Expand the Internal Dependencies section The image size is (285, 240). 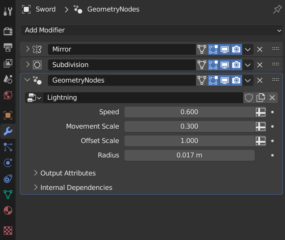(36, 187)
